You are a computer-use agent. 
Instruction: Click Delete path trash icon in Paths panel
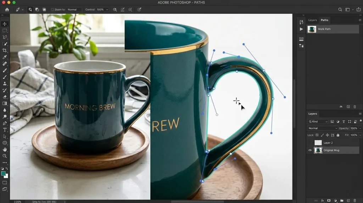click(x=354, y=106)
